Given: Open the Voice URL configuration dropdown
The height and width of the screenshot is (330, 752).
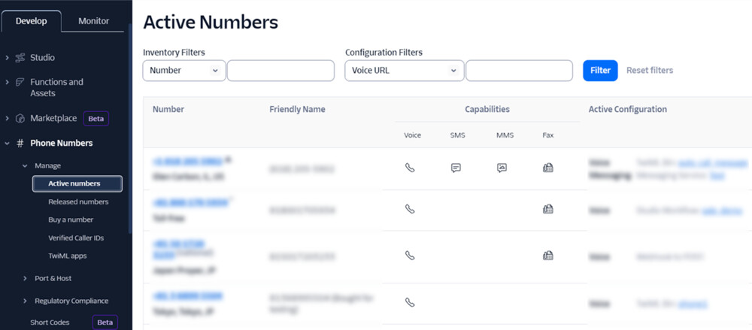Looking at the screenshot, I should tap(404, 71).
